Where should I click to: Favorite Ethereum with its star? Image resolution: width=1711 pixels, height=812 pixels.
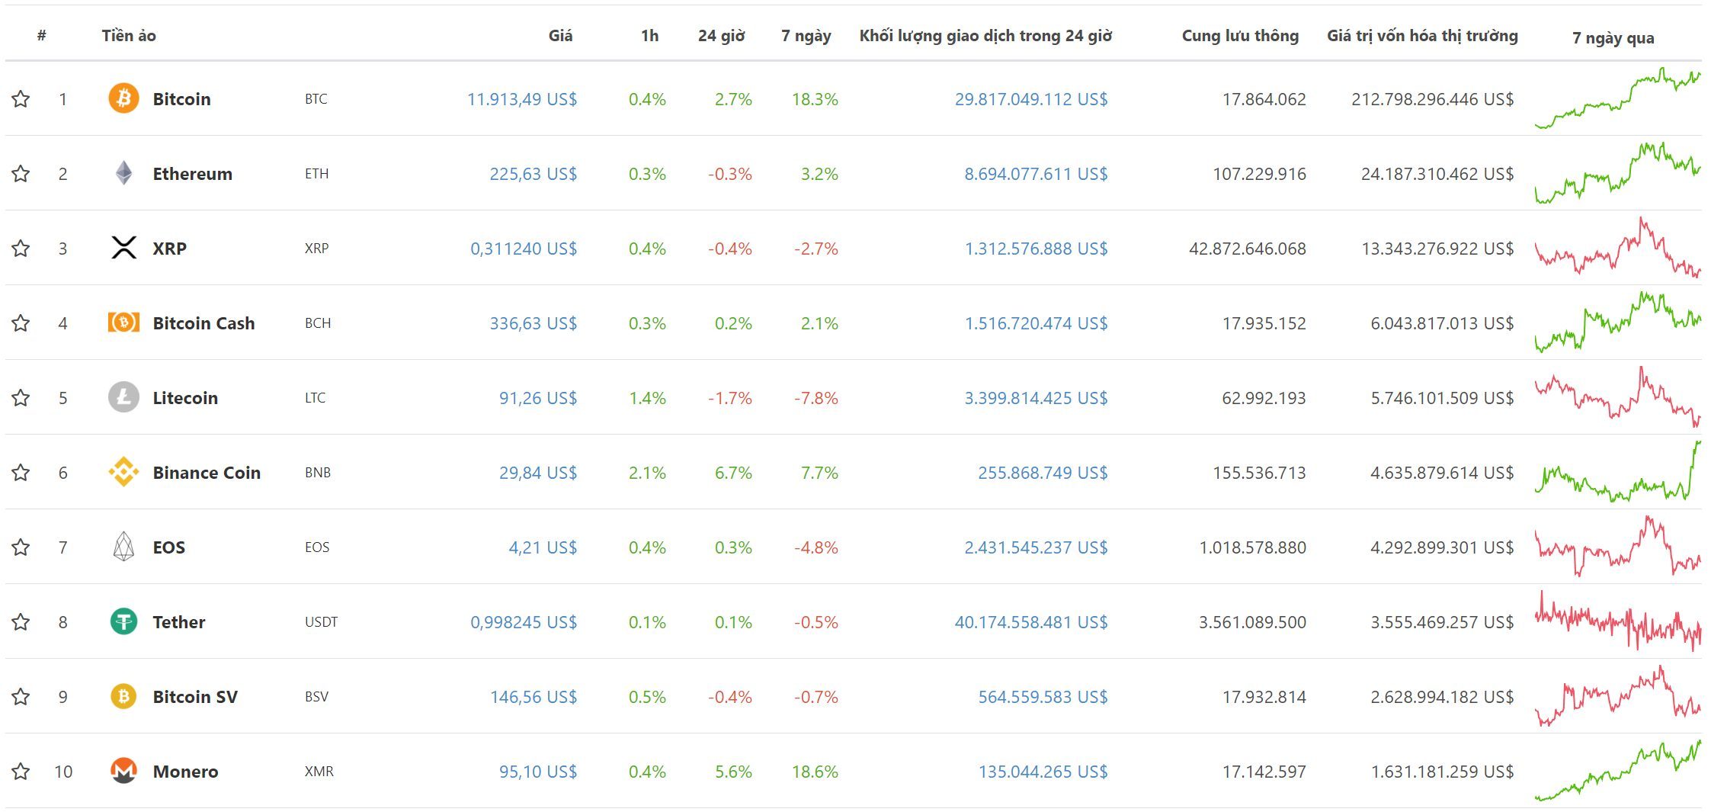pyautogui.click(x=21, y=173)
